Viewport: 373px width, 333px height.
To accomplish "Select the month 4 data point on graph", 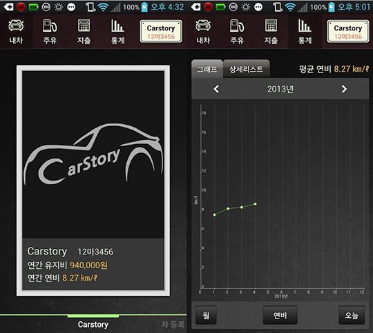I will (x=256, y=204).
